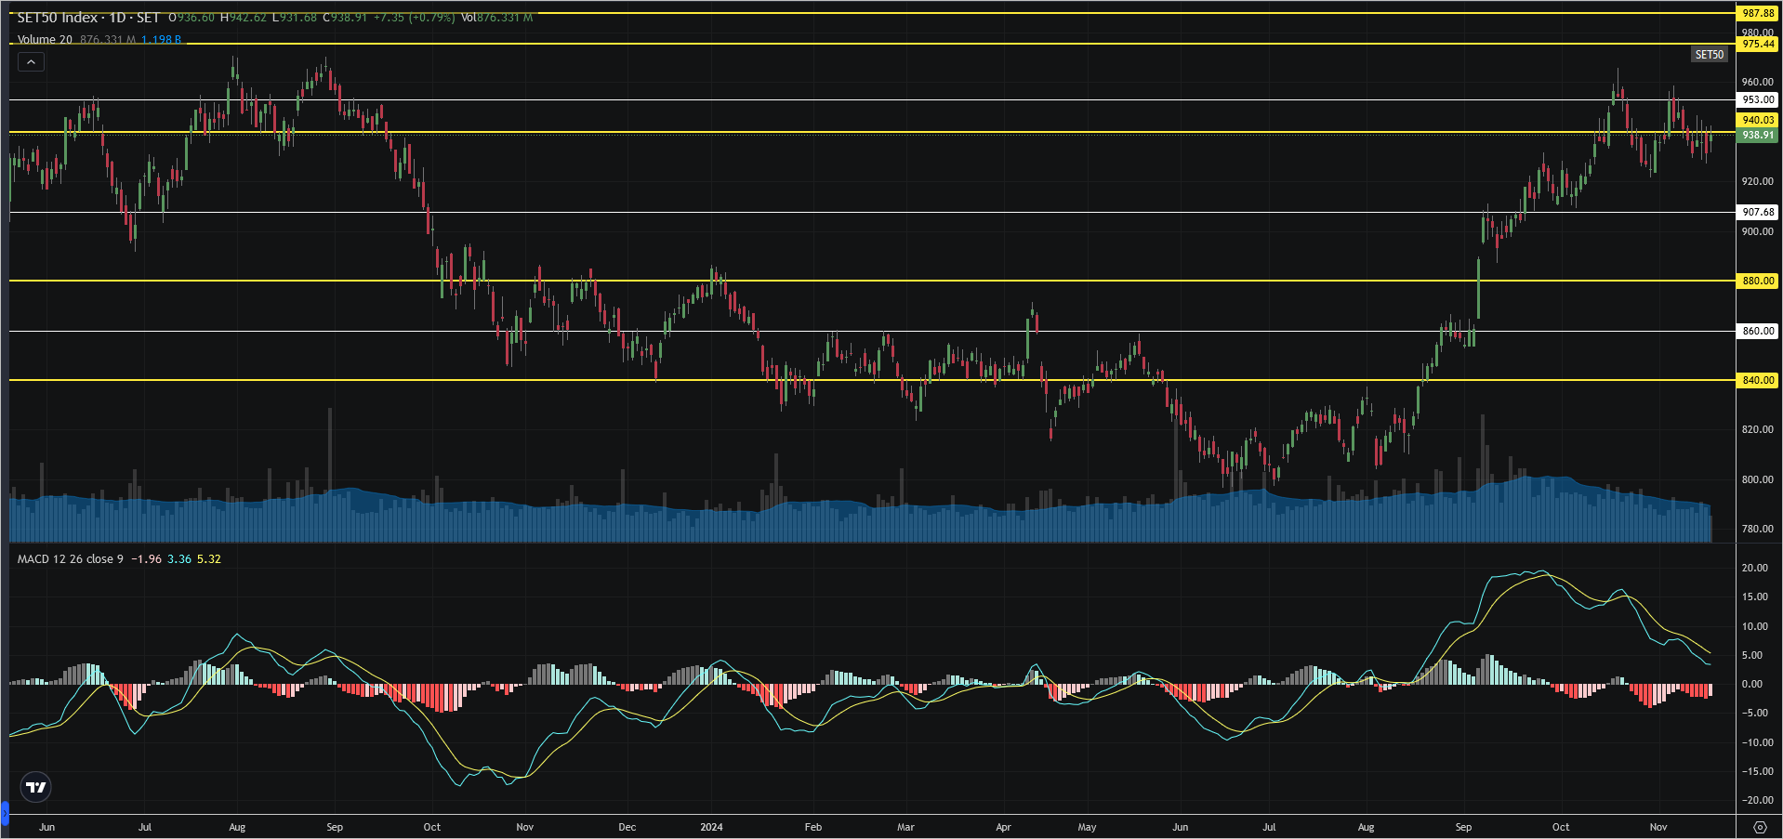Click the 840.00 yellow price label
The width and height of the screenshot is (1783, 839).
[1757, 380]
